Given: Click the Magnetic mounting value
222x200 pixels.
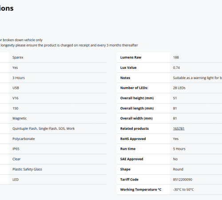Looking at the screenshot, I should (x=20, y=118).
